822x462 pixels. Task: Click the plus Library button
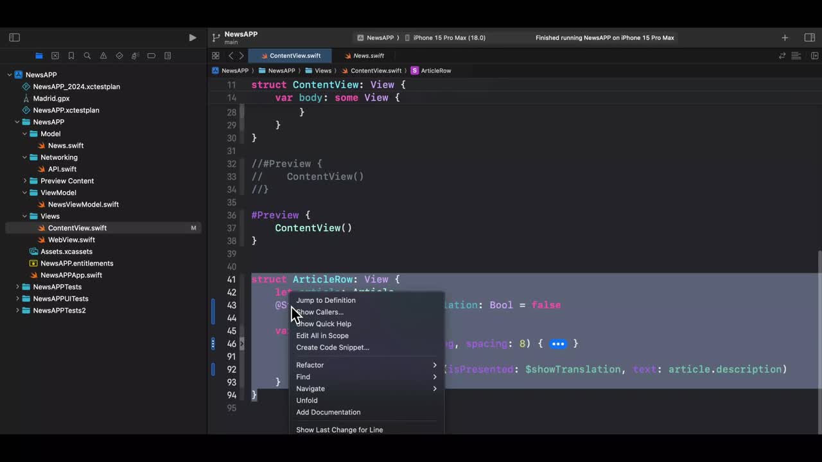point(785,38)
